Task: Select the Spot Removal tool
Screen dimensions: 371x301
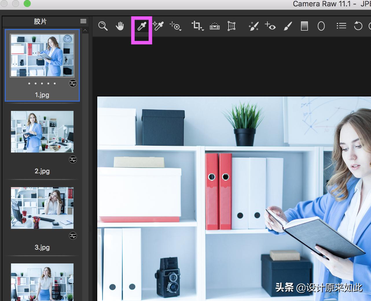Action: tap(254, 26)
